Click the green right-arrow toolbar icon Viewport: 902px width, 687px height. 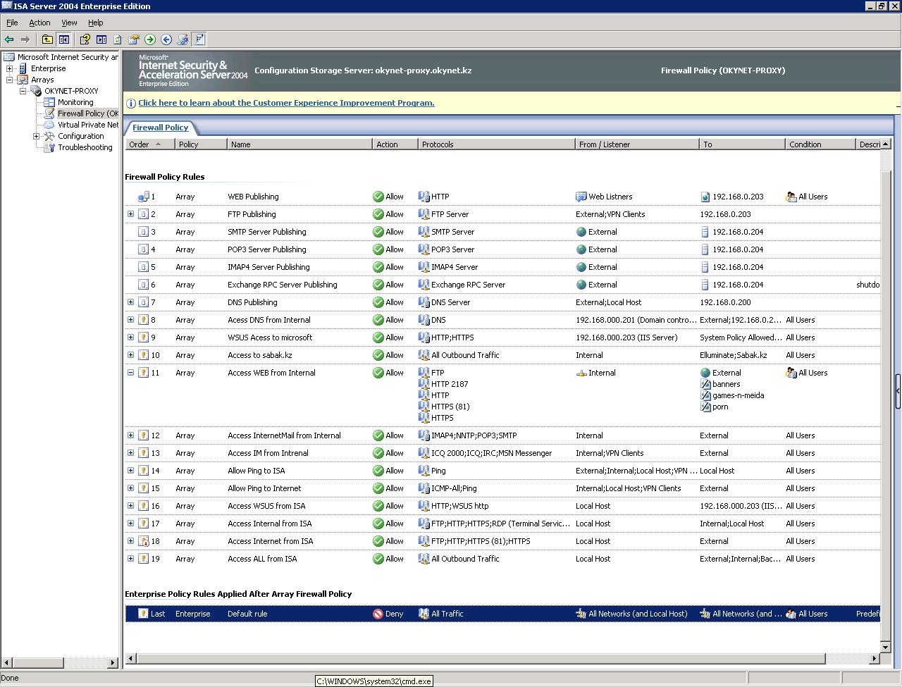[150, 39]
